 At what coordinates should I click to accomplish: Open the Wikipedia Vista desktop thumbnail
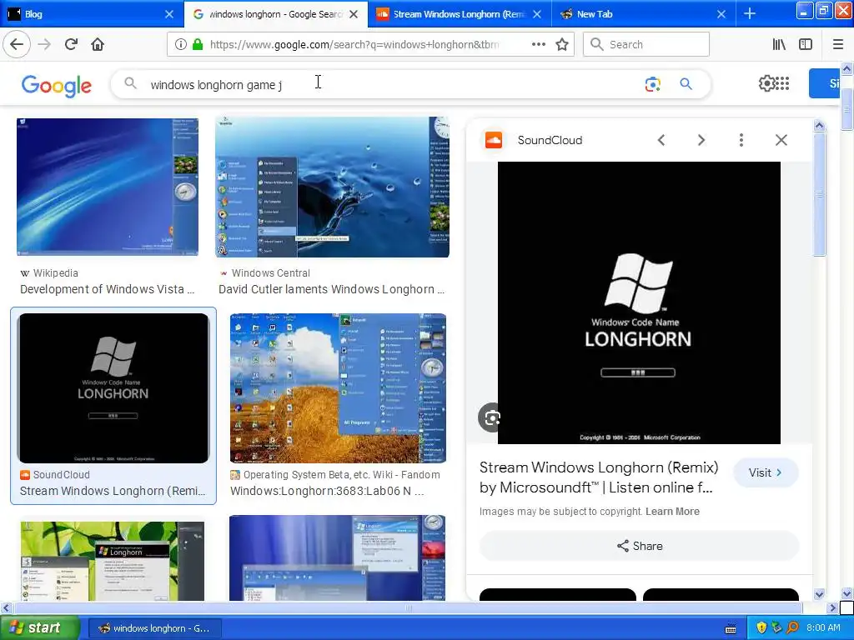(x=108, y=187)
